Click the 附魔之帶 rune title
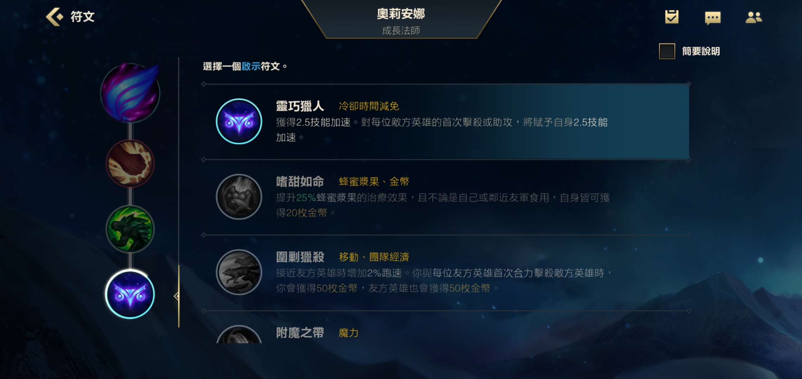This screenshot has width=802, height=379. pos(300,332)
